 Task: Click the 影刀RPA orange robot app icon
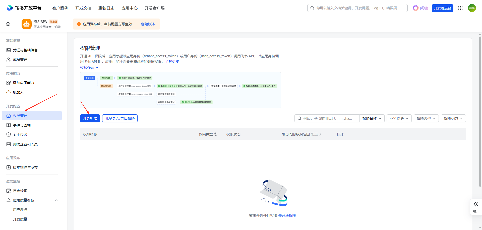27,24
